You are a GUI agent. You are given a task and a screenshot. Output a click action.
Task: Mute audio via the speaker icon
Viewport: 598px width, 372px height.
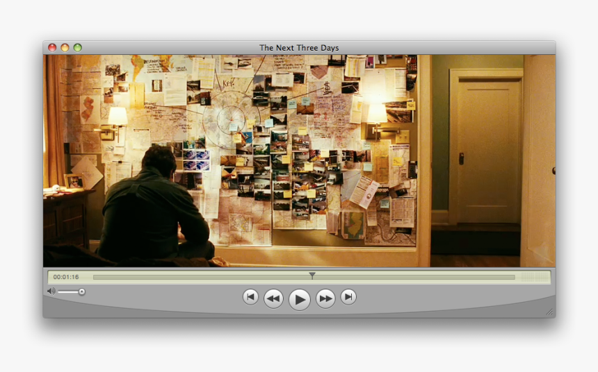(x=51, y=291)
